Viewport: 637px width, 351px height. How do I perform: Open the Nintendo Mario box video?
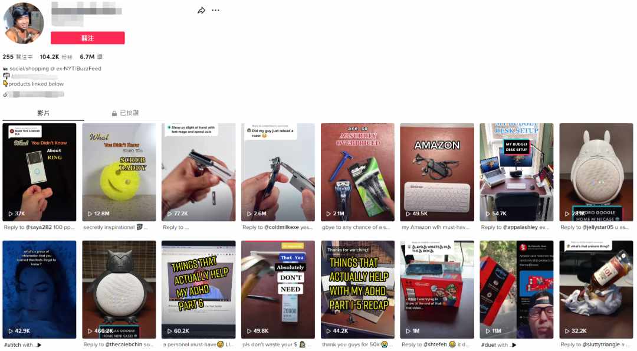[436, 289]
